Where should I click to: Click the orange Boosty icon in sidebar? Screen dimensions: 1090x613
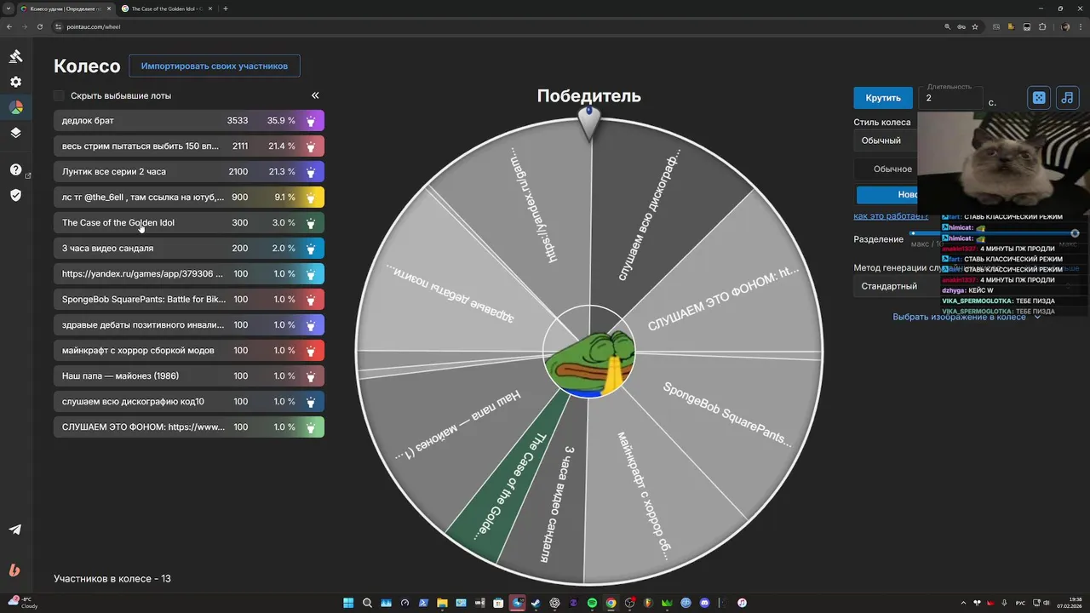[x=14, y=570]
